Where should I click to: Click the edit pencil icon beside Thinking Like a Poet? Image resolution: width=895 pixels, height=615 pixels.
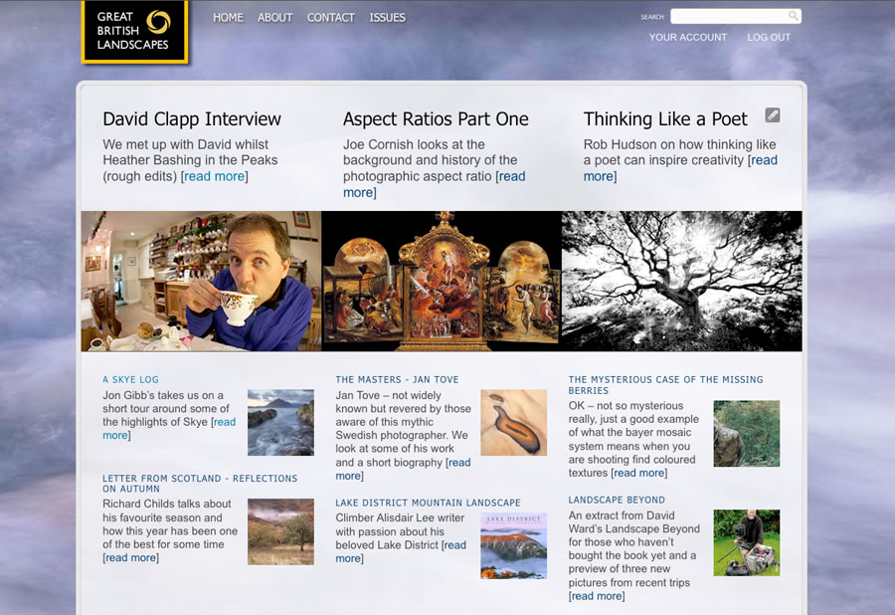pyautogui.click(x=773, y=115)
